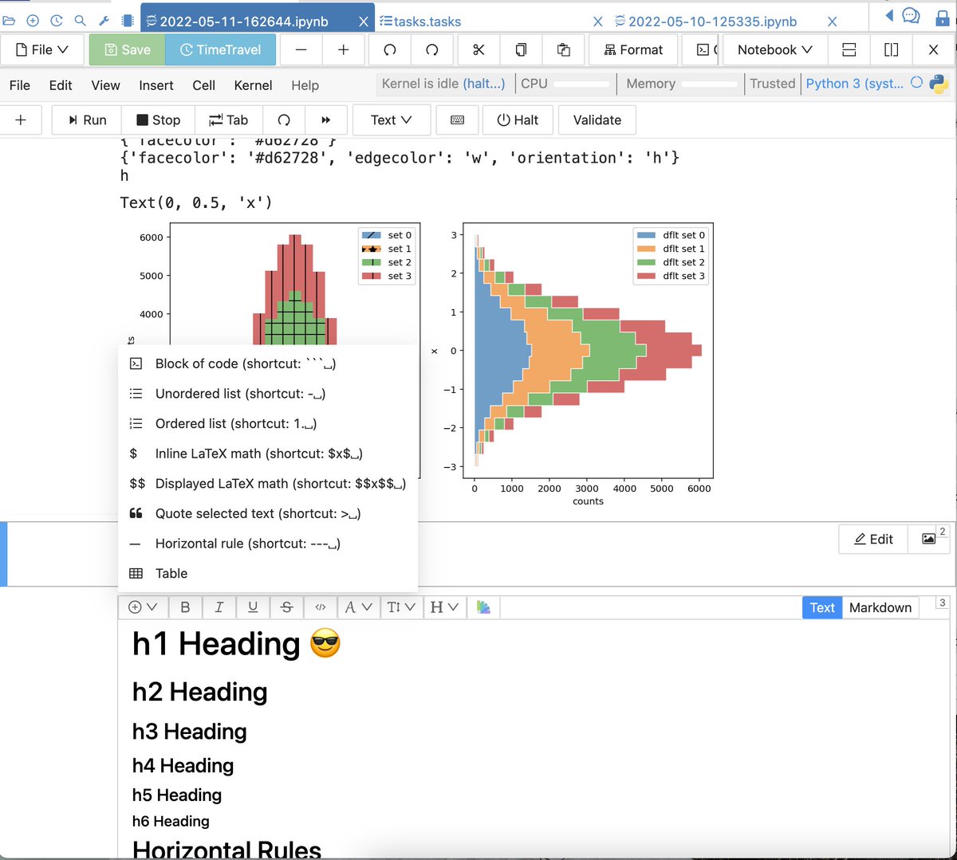Open the heading H dropdown
Image resolution: width=957 pixels, height=860 pixels.
pos(444,607)
